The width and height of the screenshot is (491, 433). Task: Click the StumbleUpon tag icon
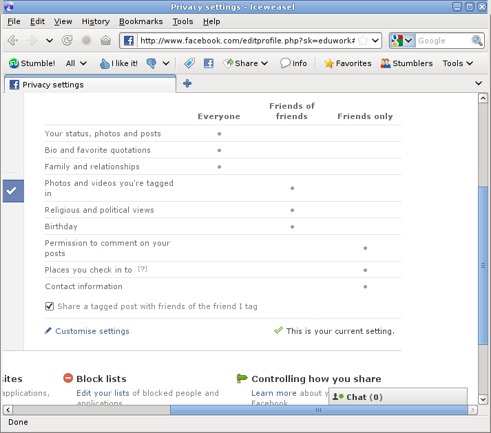coord(189,63)
